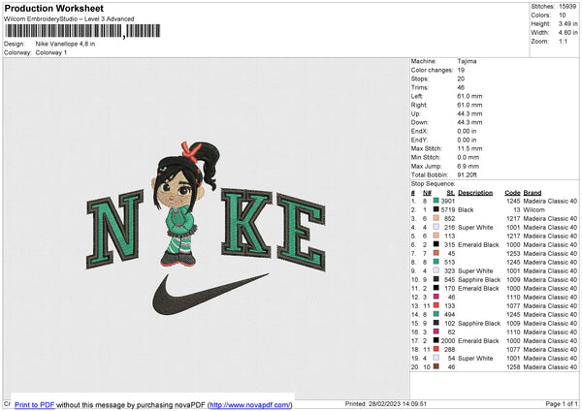
Task: Select stitch count 2000 in stop 17
Action: 447,340
